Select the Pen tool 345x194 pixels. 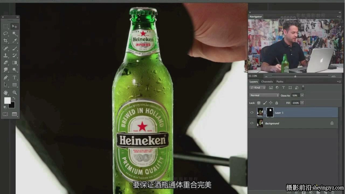click(6, 78)
